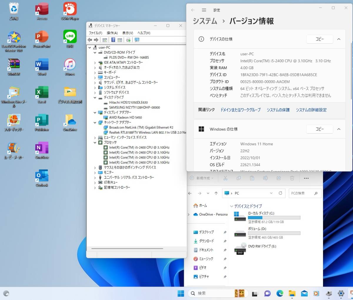Screen dimensions: 353x300
Task: Collapse the ネットワーク アダプター node
Action: coord(95,122)
